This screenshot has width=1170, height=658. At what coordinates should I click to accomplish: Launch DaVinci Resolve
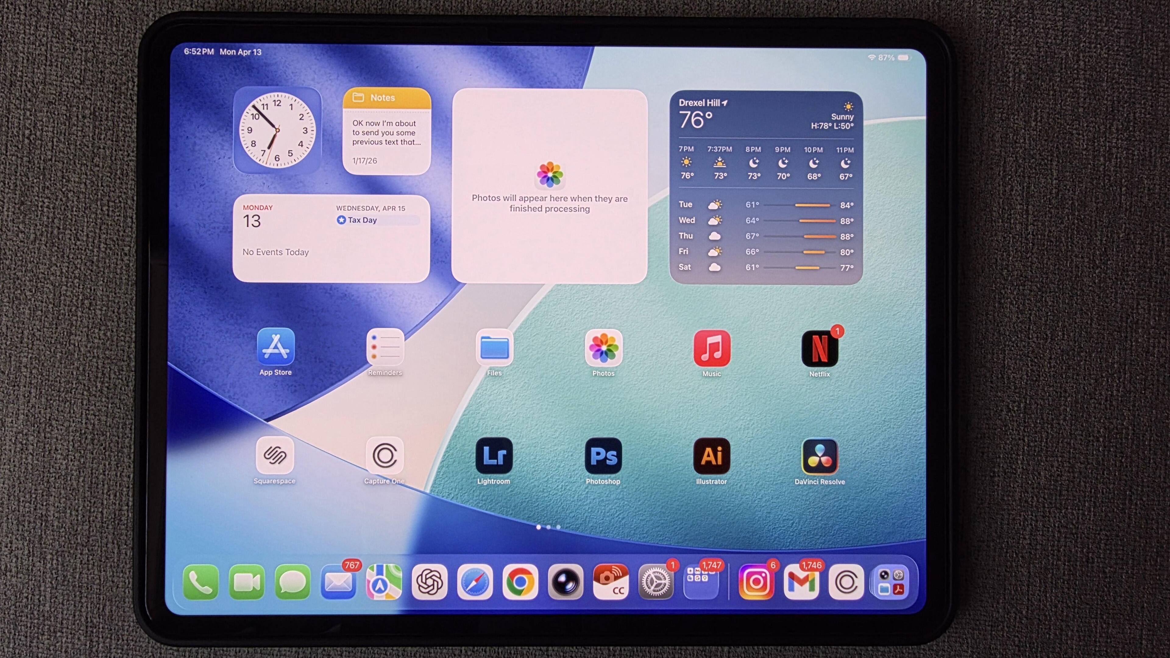[819, 456]
